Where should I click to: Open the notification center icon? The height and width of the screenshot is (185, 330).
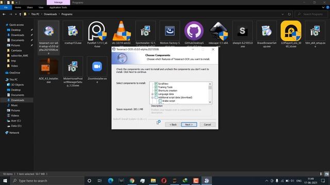[323, 180]
